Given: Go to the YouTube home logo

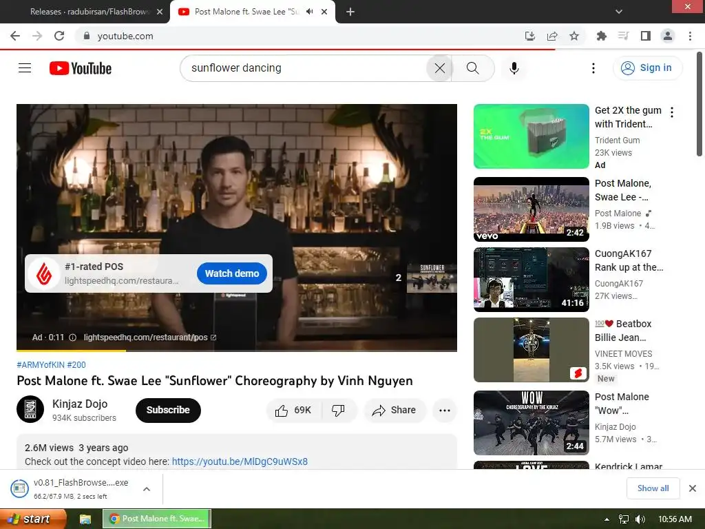Looking at the screenshot, I should (x=81, y=68).
